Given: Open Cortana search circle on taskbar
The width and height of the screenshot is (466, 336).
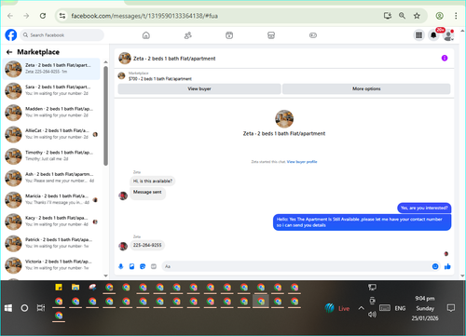Looking at the screenshot, I should [24, 308].
